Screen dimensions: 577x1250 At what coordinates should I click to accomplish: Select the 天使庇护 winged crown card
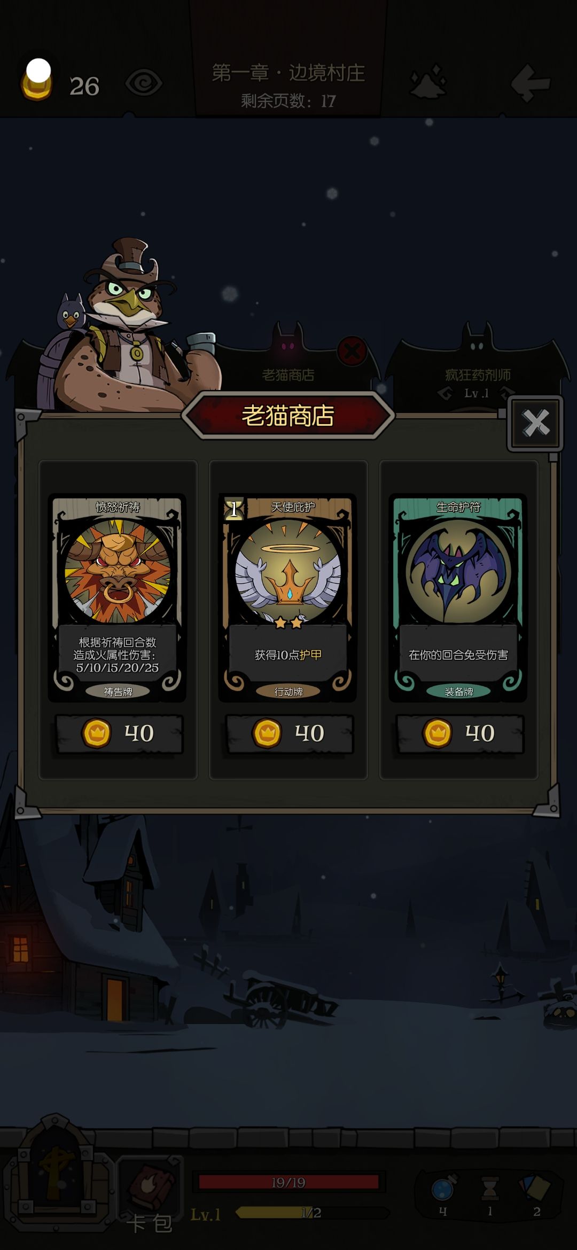pyautogui.click(x=288, y=597)
